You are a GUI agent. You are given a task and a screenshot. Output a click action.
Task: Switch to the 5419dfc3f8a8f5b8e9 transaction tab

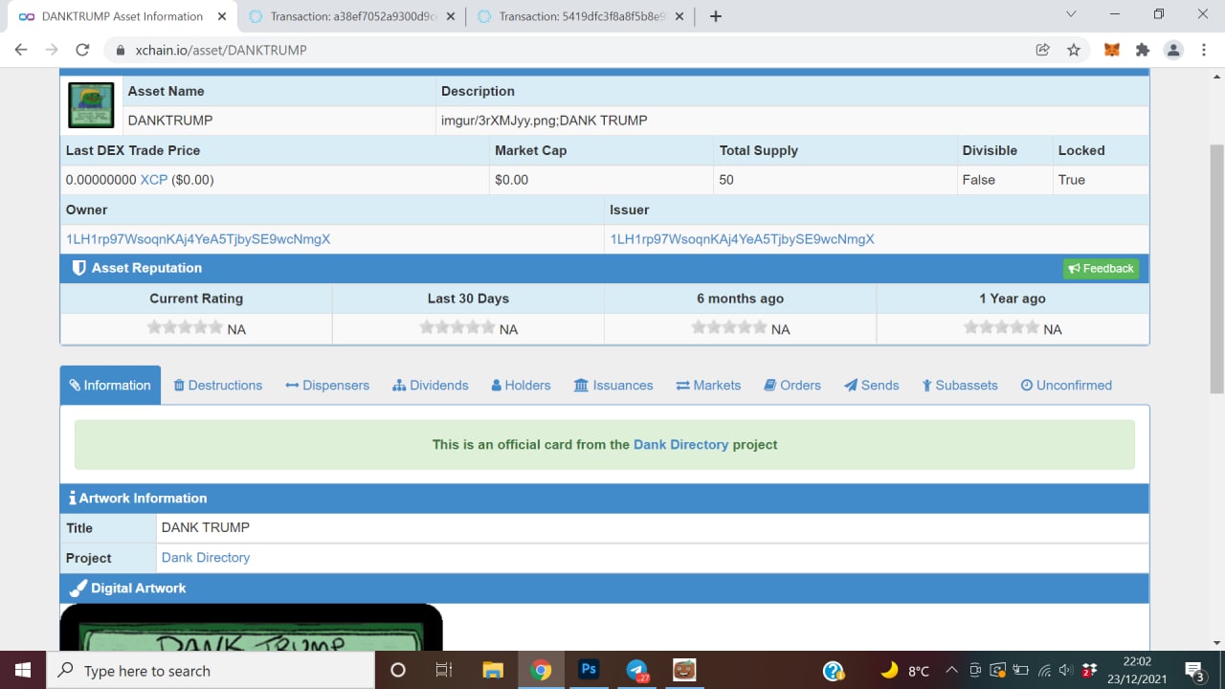coord(579,16)
